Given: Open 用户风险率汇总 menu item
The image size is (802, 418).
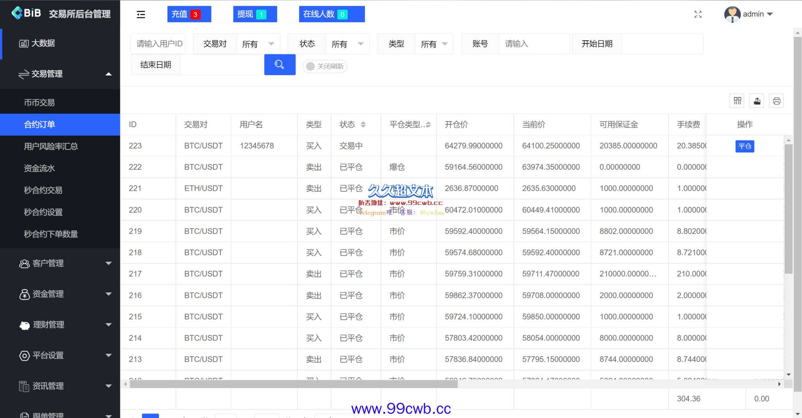Looking at the screenshot, I should [x=60, y=147].
